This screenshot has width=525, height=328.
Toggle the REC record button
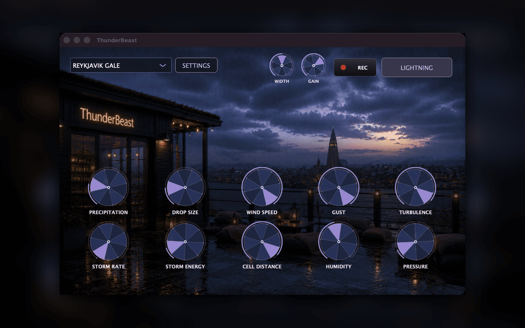pos(355,68)
